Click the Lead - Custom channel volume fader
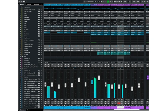Screen dimensions: 167x111 click(x=79, y=80)
